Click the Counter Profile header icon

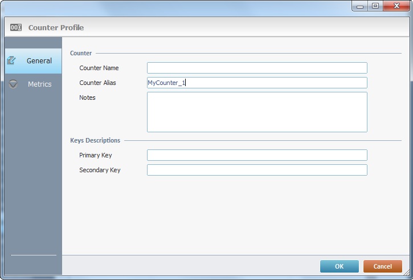[x=16, y=27]
